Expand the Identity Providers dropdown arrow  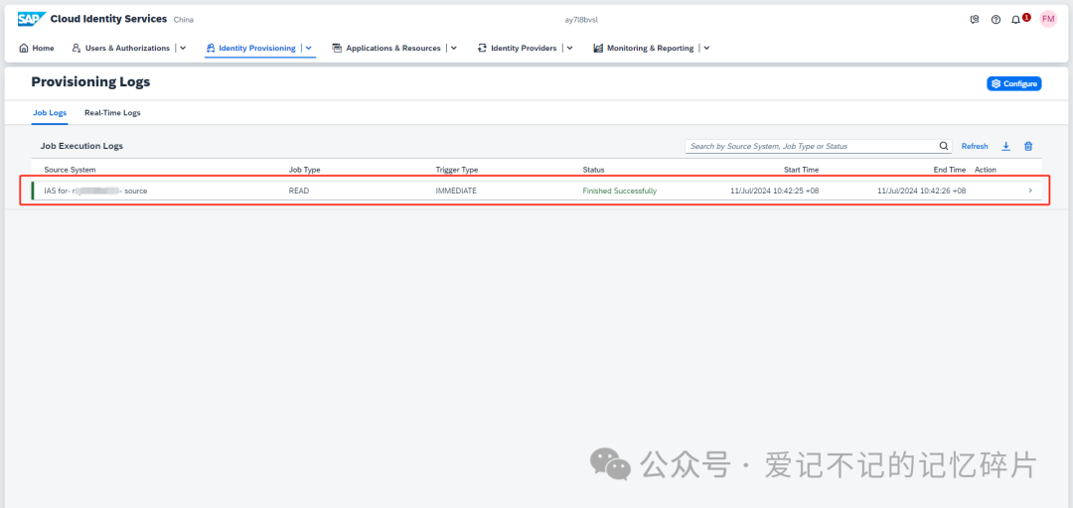pos(569,48)
